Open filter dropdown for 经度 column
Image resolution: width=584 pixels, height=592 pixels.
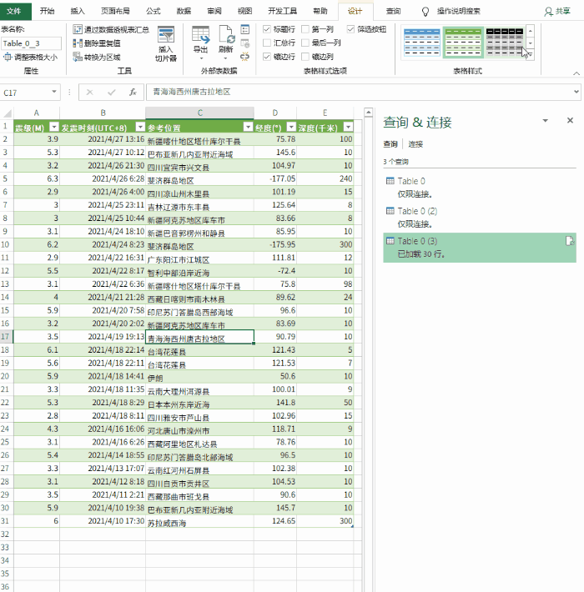click(x=291, y=127)
